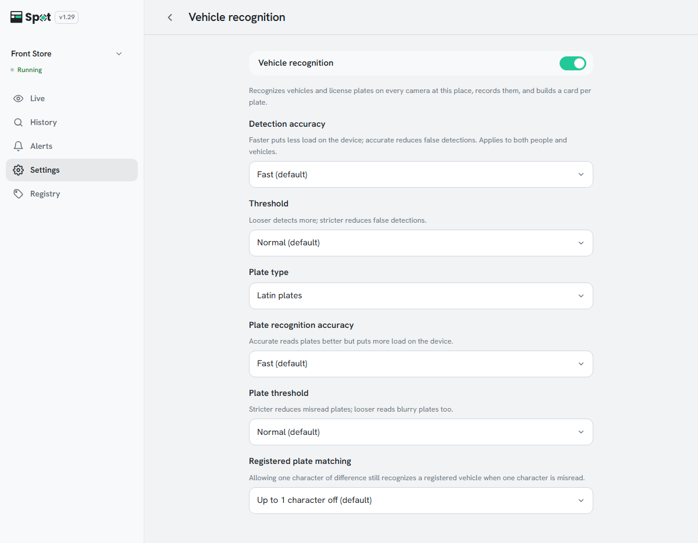Click the Plate recognition accuracy heading
This screenshot has height=543, width=698.
coord(301,326)
